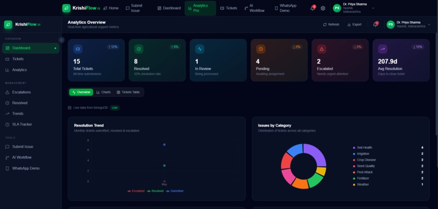The width and height of the screenshot is (438, 209).
Task: Click the 15% badge on Avg Resolution
Action: point(418,47)
